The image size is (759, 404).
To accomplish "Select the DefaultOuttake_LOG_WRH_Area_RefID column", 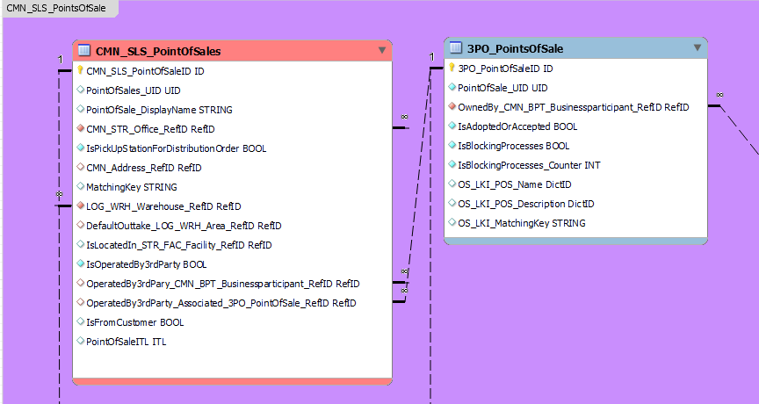I will (183, 226).
